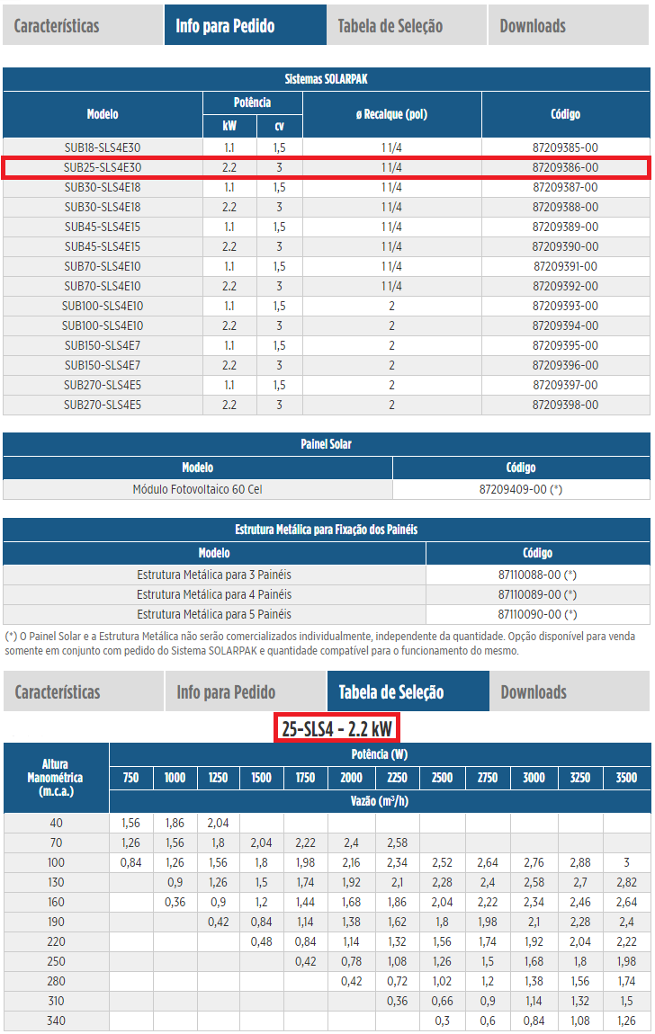655x1034 pixels.
Task: Click structure code 87110089-00 (*)
Action: click(537, 595)
